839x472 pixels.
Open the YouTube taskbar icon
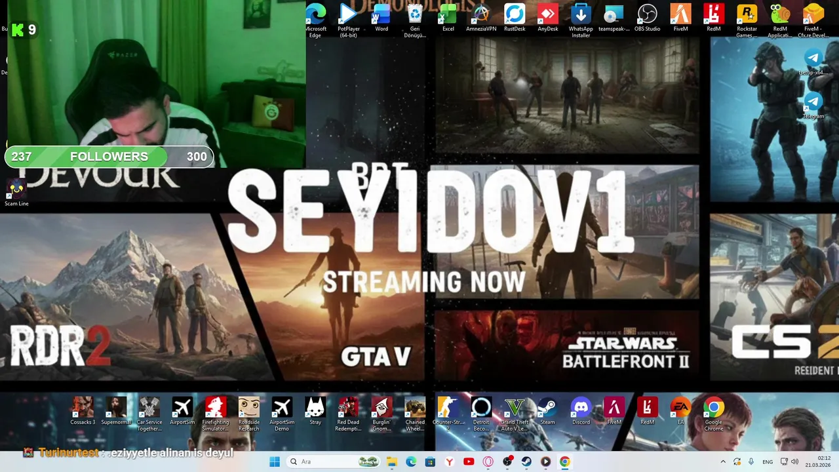[469, 462]
